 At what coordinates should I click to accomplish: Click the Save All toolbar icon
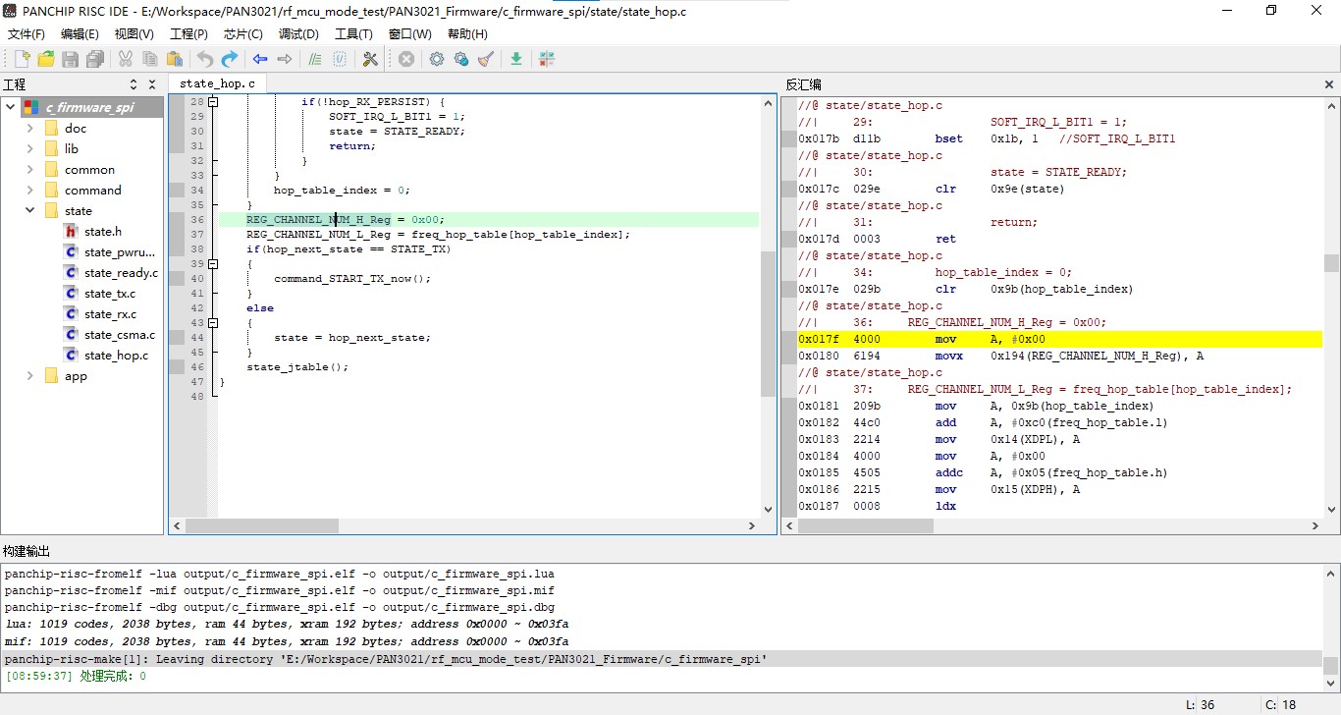94,59
